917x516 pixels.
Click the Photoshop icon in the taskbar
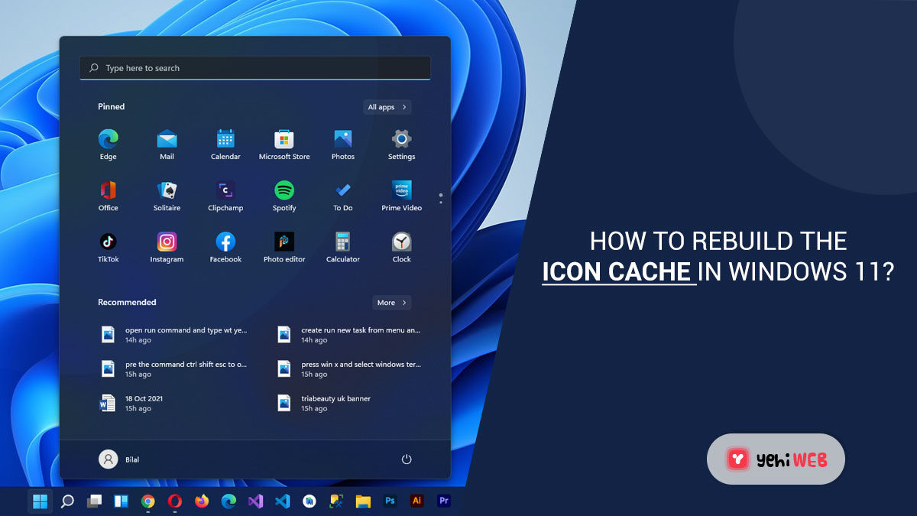(390, 501)
